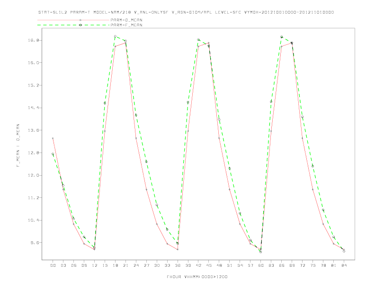
Task: Click the 48 forecast hour label
Action: click(219, 265)
